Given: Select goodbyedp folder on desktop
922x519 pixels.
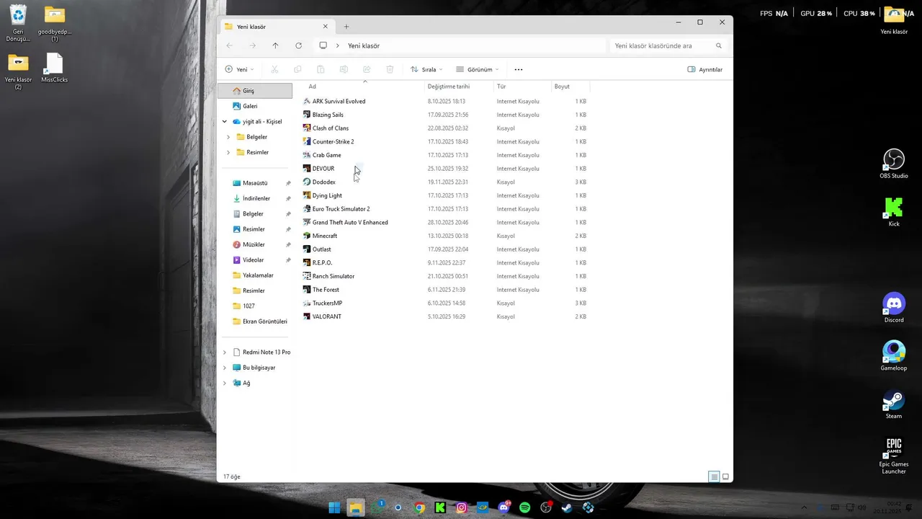Looking at the screenshot, I should coord(55,23).
